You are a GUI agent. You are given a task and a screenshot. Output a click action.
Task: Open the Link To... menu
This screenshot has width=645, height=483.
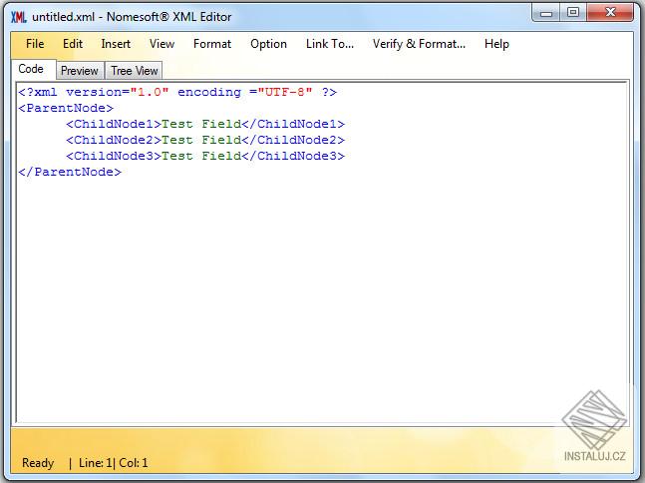pyautogui.click(x=330, y=44)
